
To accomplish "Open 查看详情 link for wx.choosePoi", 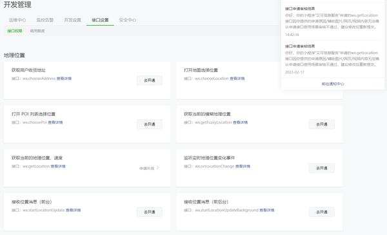I will coord(55,122).
